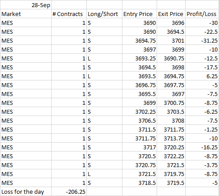219x196 pixels.
Task: Select entry price cell 3720.5
Action: coord(139,156)
